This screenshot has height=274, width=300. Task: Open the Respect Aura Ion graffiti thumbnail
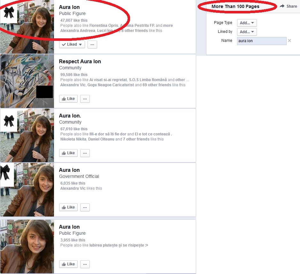click(27, 81)
